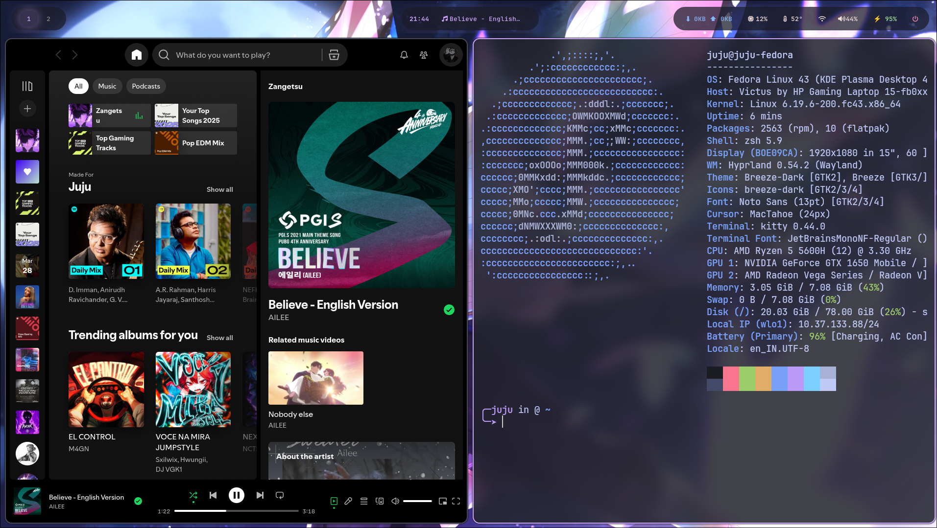Open the user profile menu

(451, 55)
